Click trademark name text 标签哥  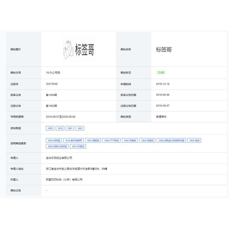164,50
